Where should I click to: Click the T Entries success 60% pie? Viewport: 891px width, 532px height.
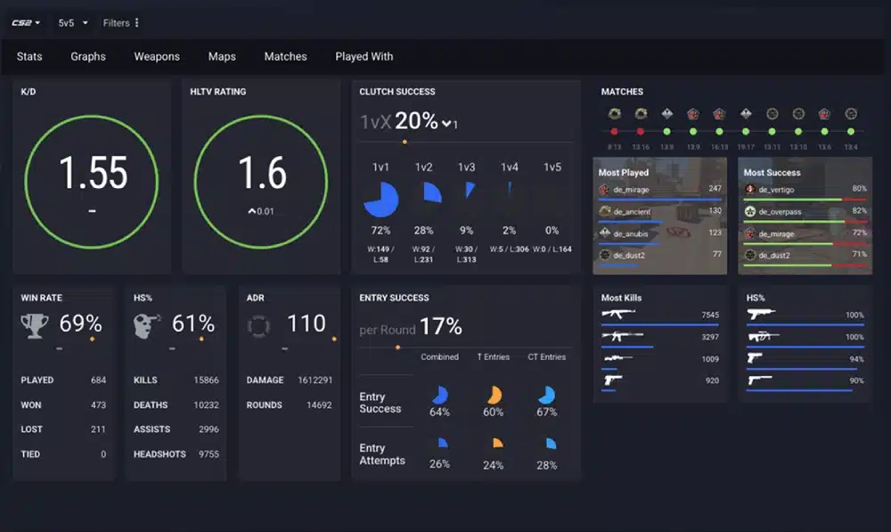494,395
